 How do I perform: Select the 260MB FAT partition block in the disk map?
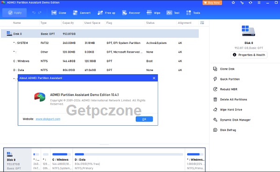tap(36, 160)
